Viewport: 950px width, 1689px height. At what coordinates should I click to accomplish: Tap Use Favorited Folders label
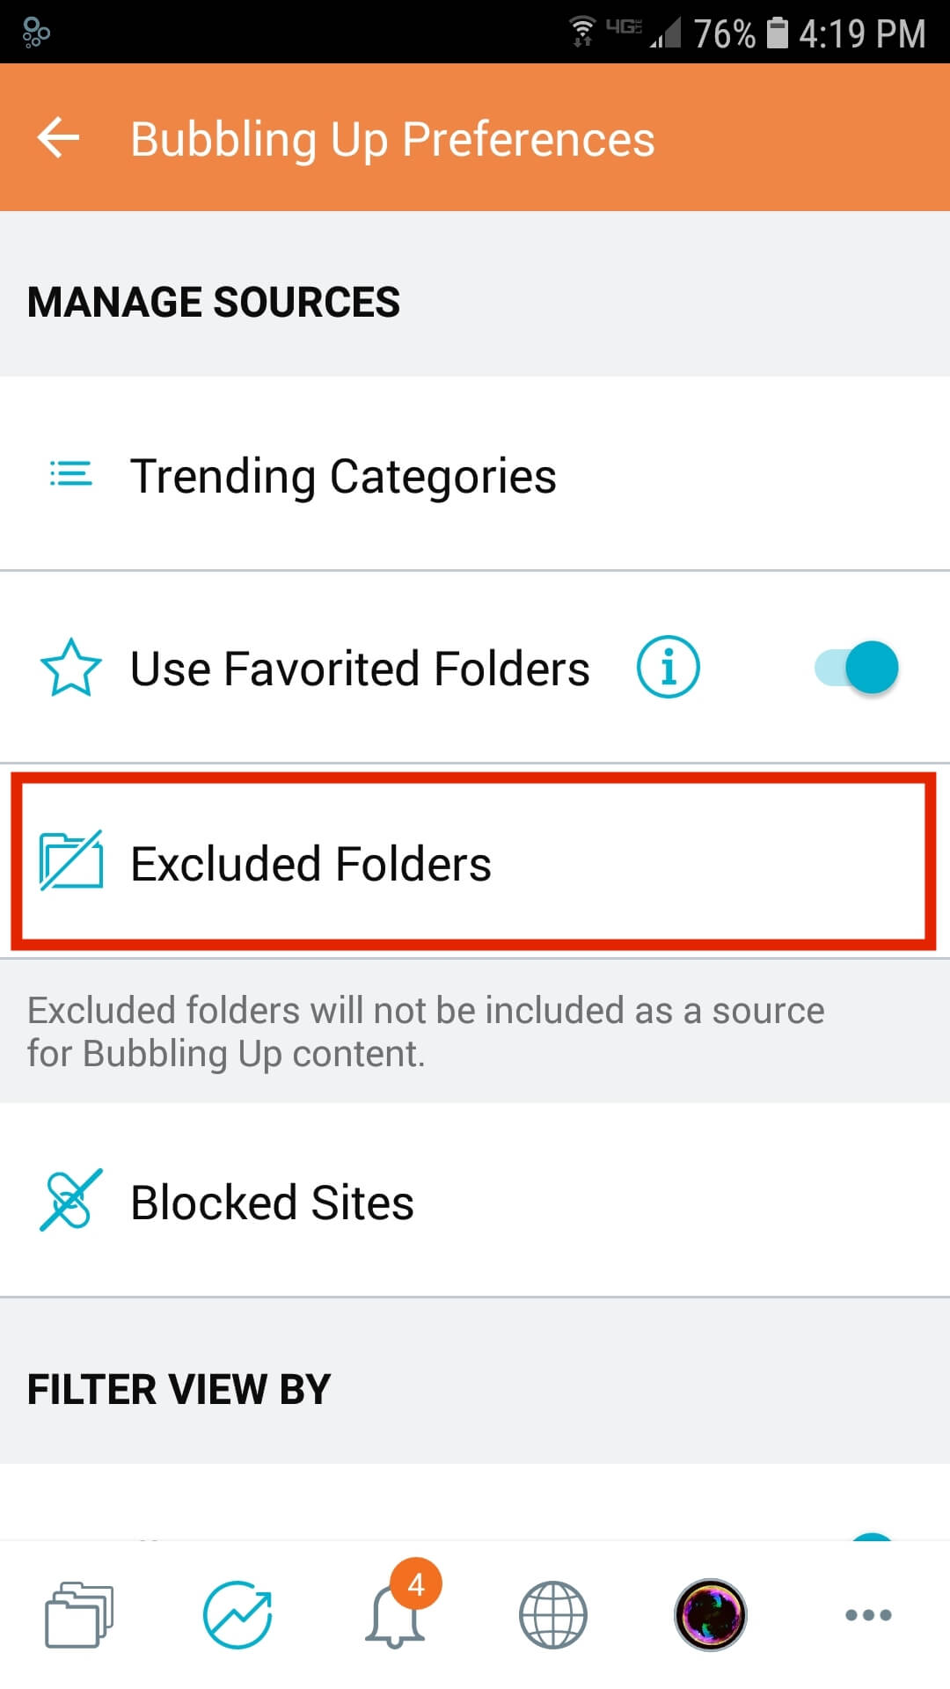(x=360, y=668)
